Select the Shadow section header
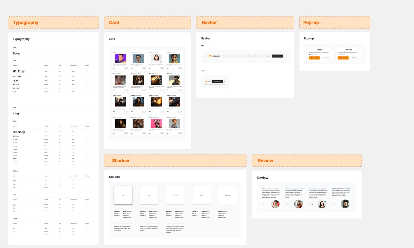Viewport: 414px width, 248px height. 175,161
